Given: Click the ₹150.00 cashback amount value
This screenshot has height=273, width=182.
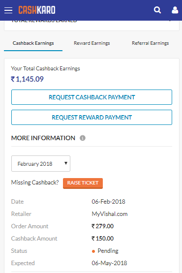Looking at the screenshot, I should click(103, 239).
